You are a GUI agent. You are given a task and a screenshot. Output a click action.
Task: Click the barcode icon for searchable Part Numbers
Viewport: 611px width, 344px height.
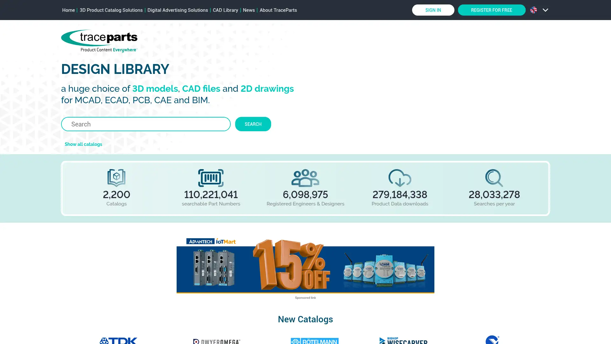pos(211,178)
